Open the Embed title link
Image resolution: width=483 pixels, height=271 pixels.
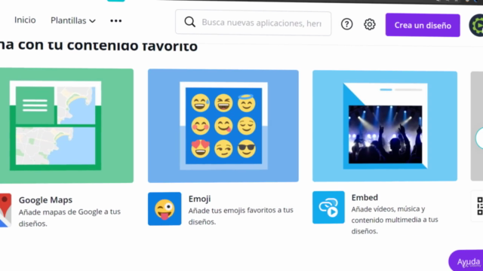coord(365,197)
